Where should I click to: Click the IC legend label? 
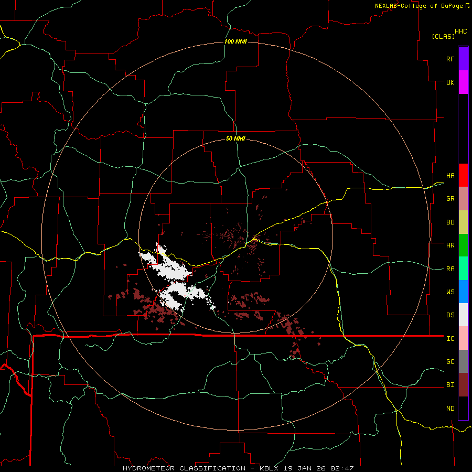[x=450, y=339]
